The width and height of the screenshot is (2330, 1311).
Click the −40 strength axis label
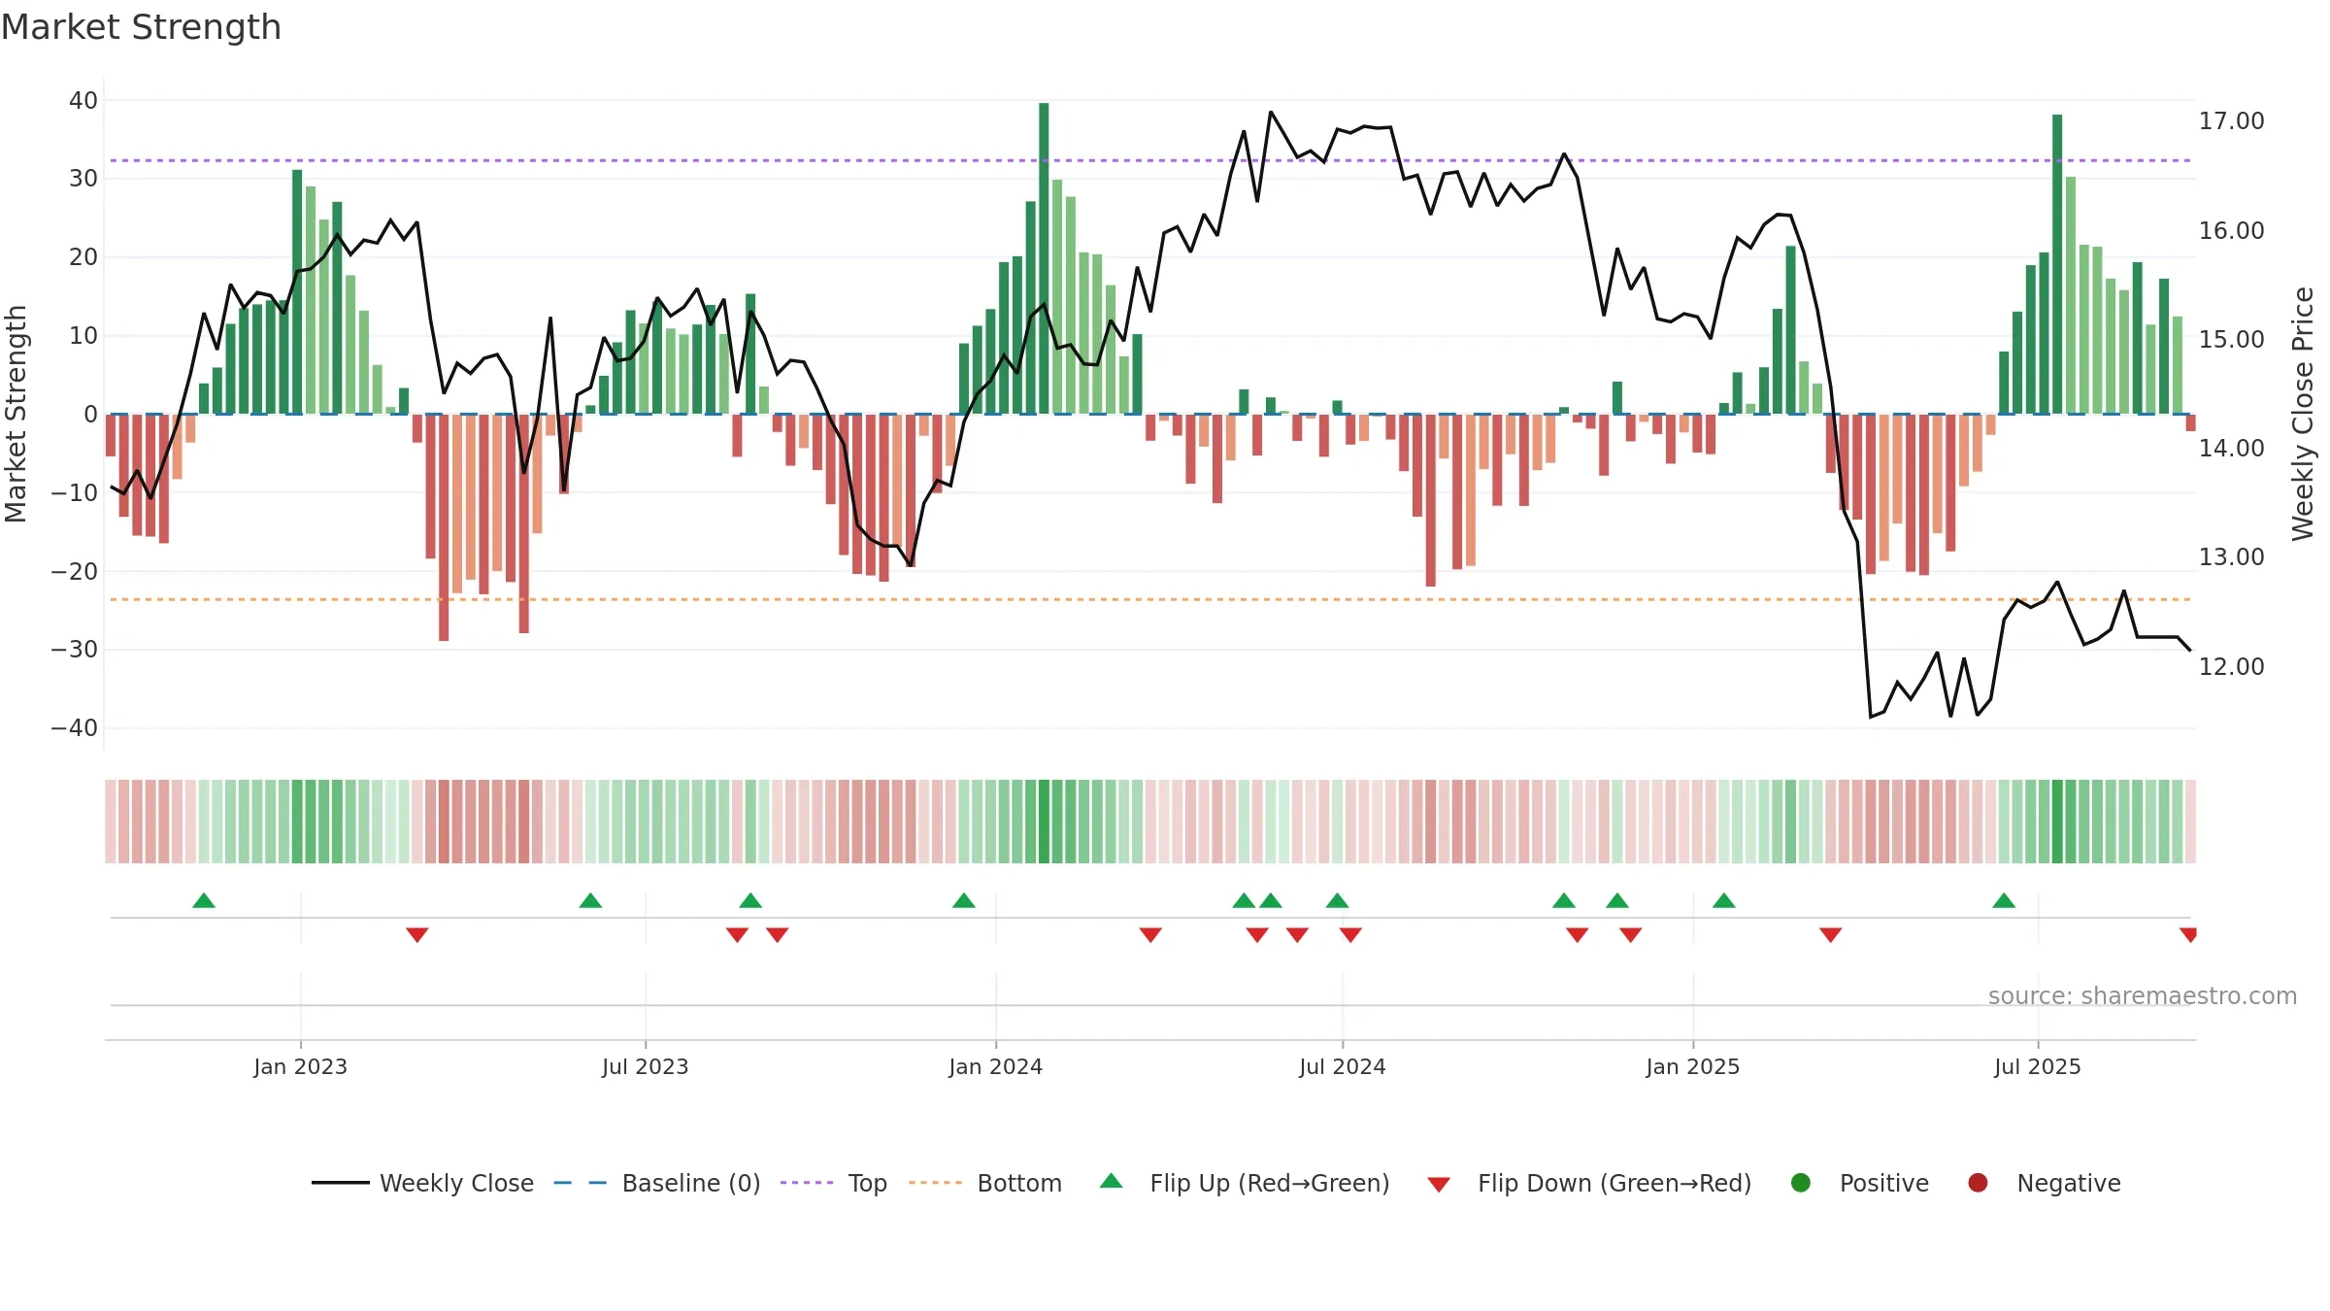click(x=75, y=728)
